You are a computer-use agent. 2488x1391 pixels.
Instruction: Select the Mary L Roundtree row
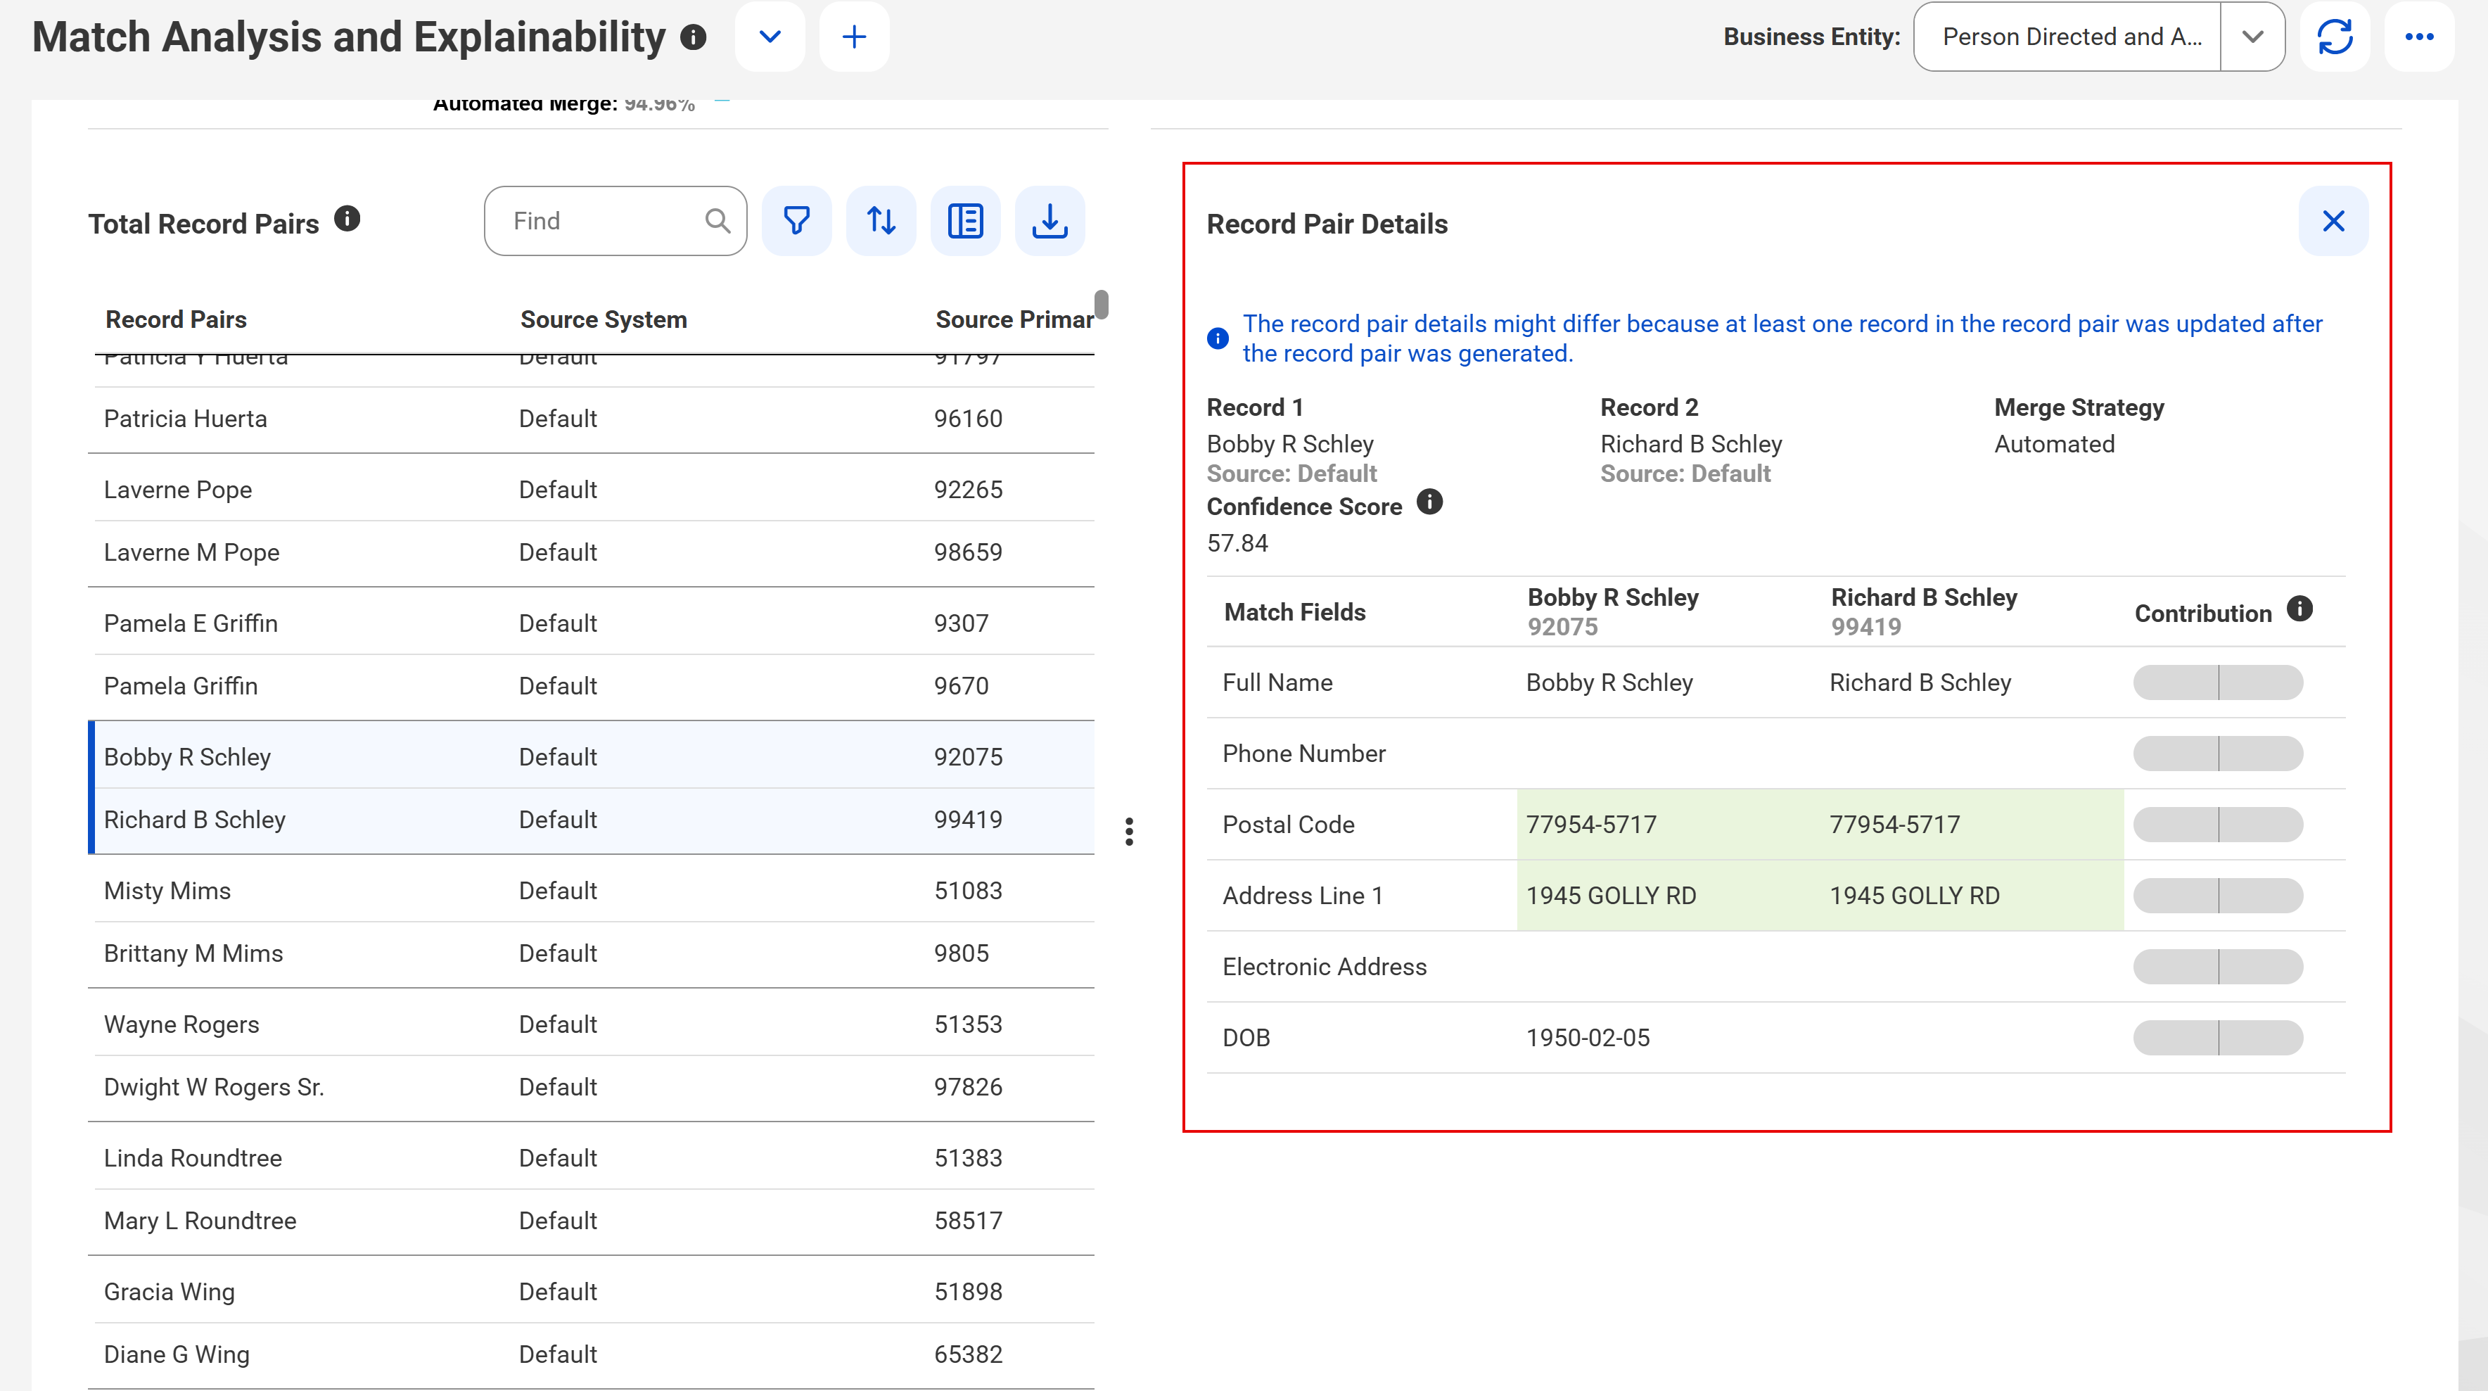click(594, 1221)
